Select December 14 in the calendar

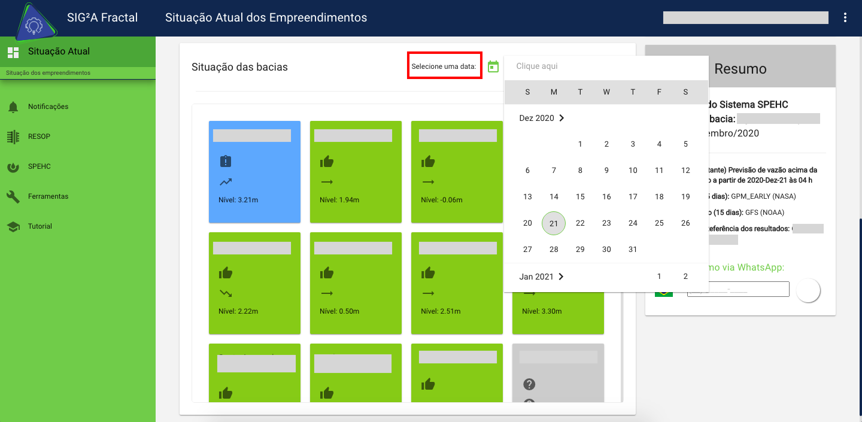point(554,197)
